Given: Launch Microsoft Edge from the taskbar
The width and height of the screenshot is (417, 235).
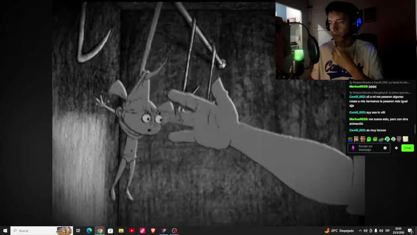Looking at the screenshot, I should click(x=89, y=231).
